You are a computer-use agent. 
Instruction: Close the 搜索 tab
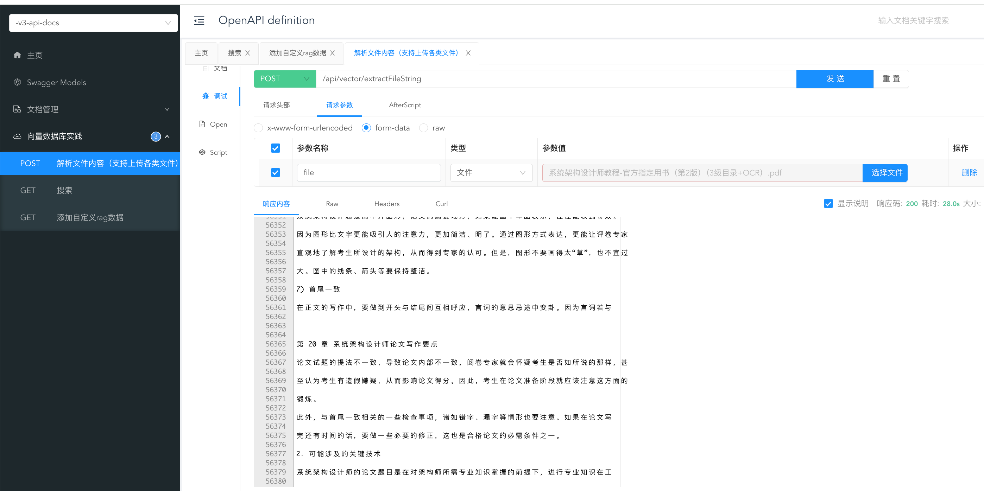click(247, 53)
